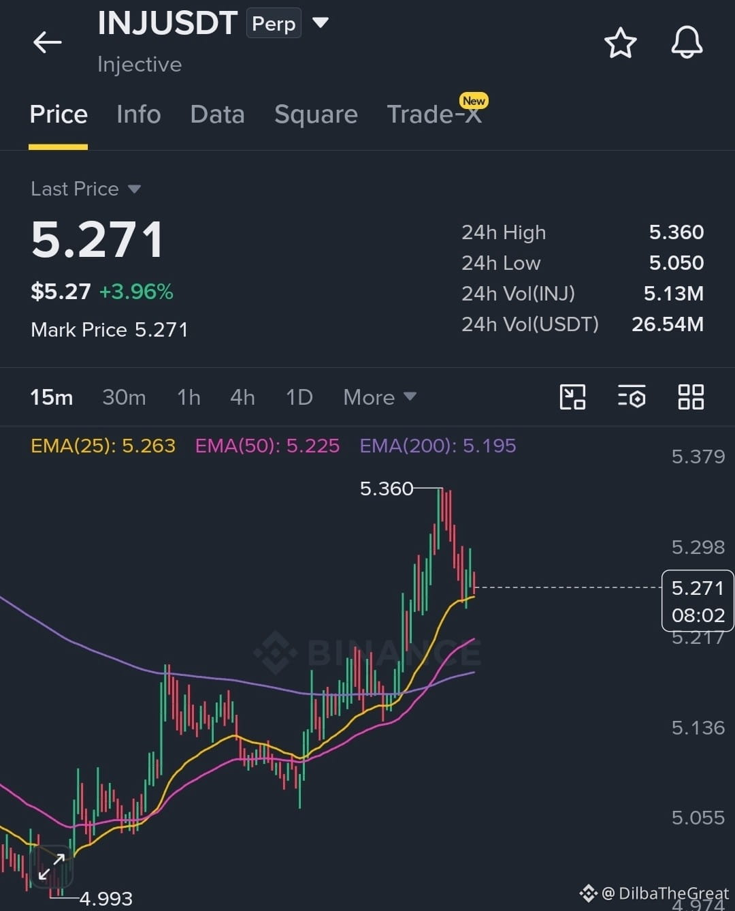This screenshot has height=911, width=735.
Task: Tap the Injective subtitle text
Action: [x=140, y=64]
